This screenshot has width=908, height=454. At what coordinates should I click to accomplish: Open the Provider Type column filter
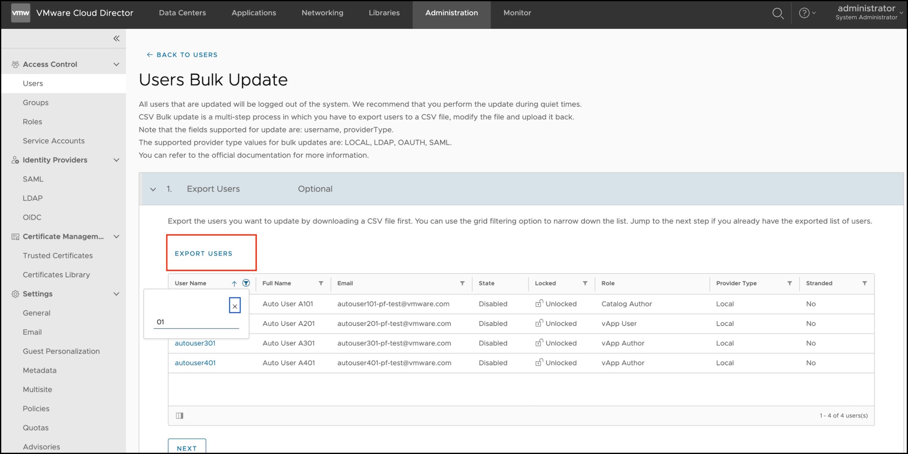coord(790,283)
